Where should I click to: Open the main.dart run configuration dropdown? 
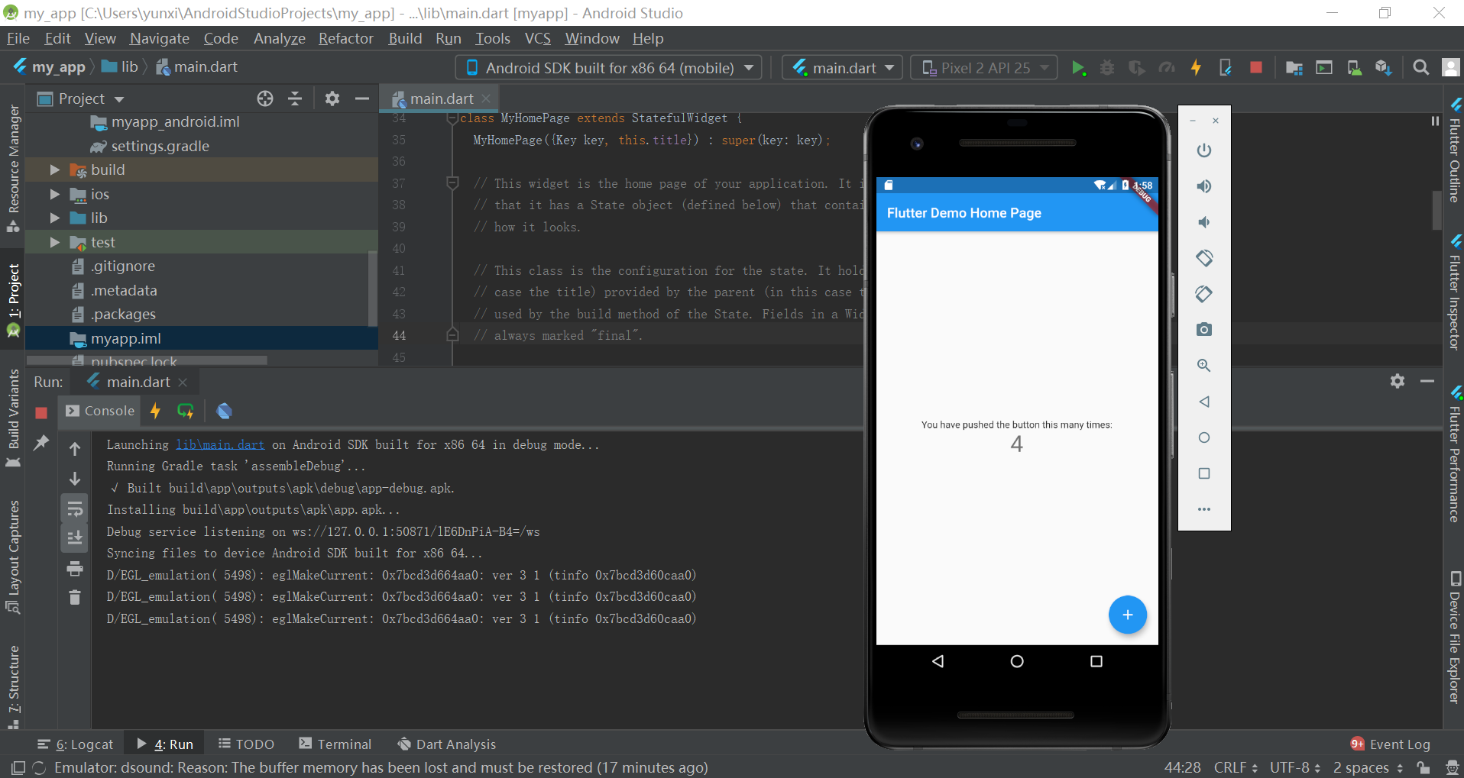[841, 67]
